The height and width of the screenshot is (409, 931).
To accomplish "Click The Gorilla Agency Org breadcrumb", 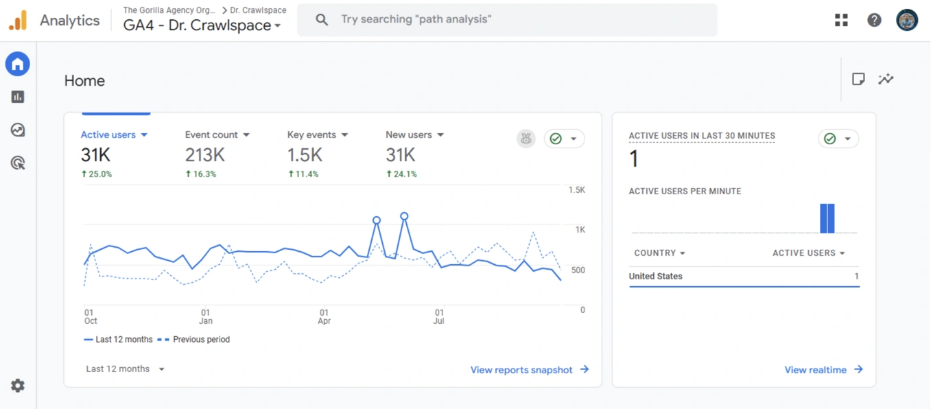I will [x=169, y=10].
